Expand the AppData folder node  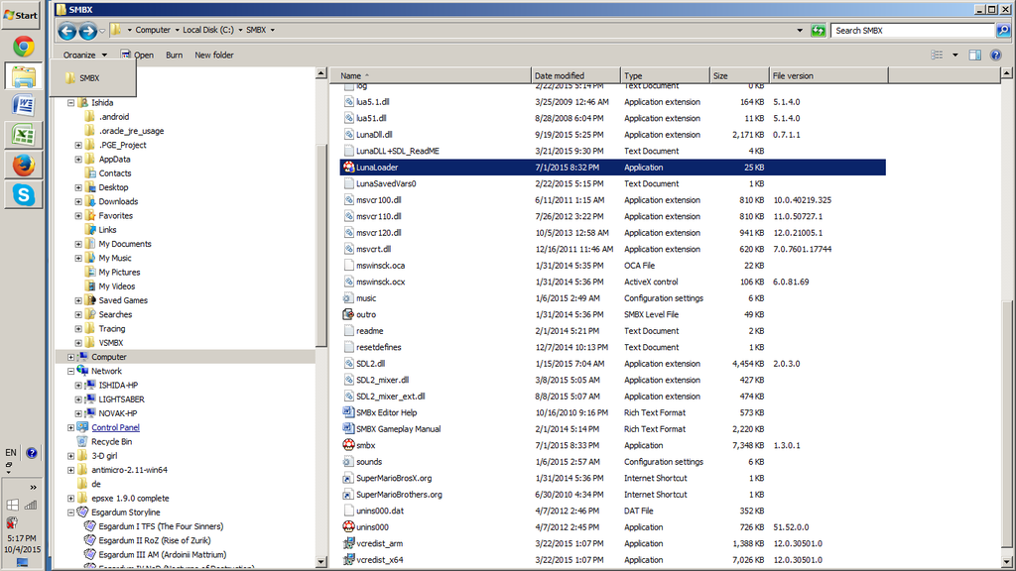tap(78, 160)
